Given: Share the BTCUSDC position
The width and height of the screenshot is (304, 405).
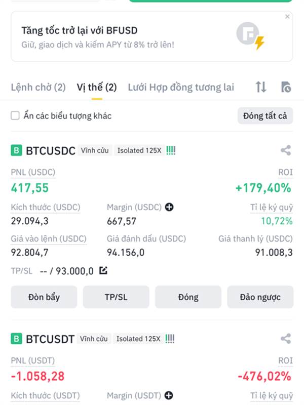Looking at the screenshot, I should click(286, 150).
